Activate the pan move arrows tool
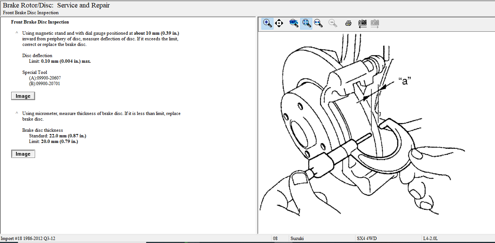Image resolution: width=495 pixels, height=243 pixels. [x=279, y=23]
